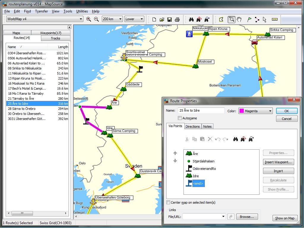Move via point down with arrow
Image resolution: width=304 pixels, height=228 pixels.
(x=175, y=161)
